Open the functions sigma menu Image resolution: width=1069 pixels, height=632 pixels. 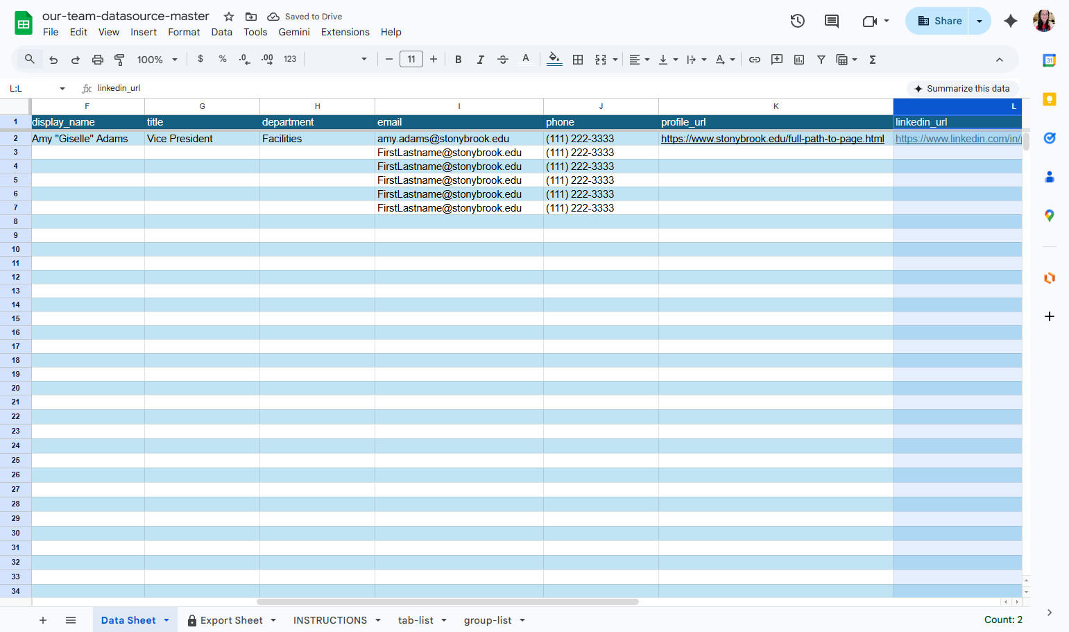click(873, 60)
